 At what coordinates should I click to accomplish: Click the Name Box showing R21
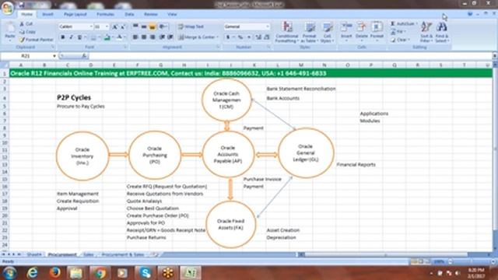[x=26, y=56]
